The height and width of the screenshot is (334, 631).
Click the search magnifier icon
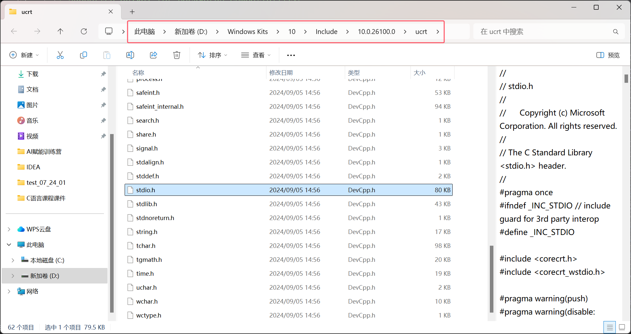616,32
